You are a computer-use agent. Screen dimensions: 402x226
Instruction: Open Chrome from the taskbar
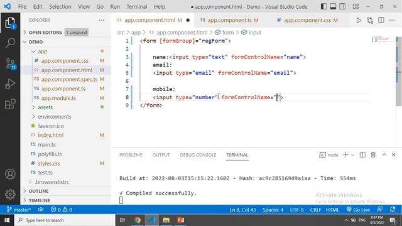(x=138, y=220)
